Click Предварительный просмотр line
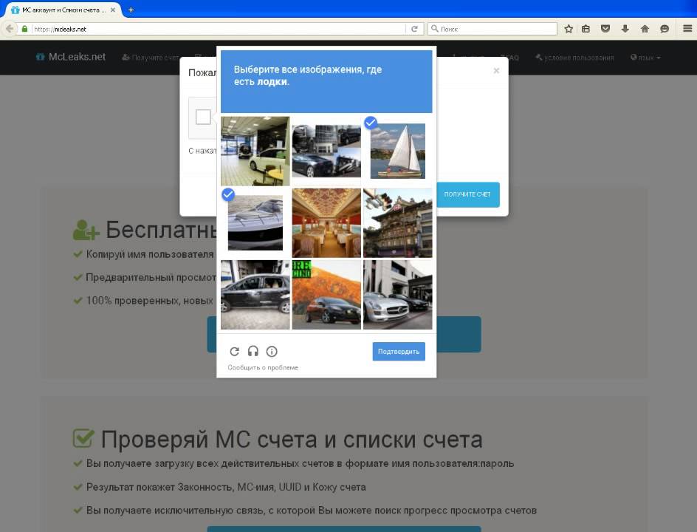This screenshot has height=532, width=697. [151, 277]
